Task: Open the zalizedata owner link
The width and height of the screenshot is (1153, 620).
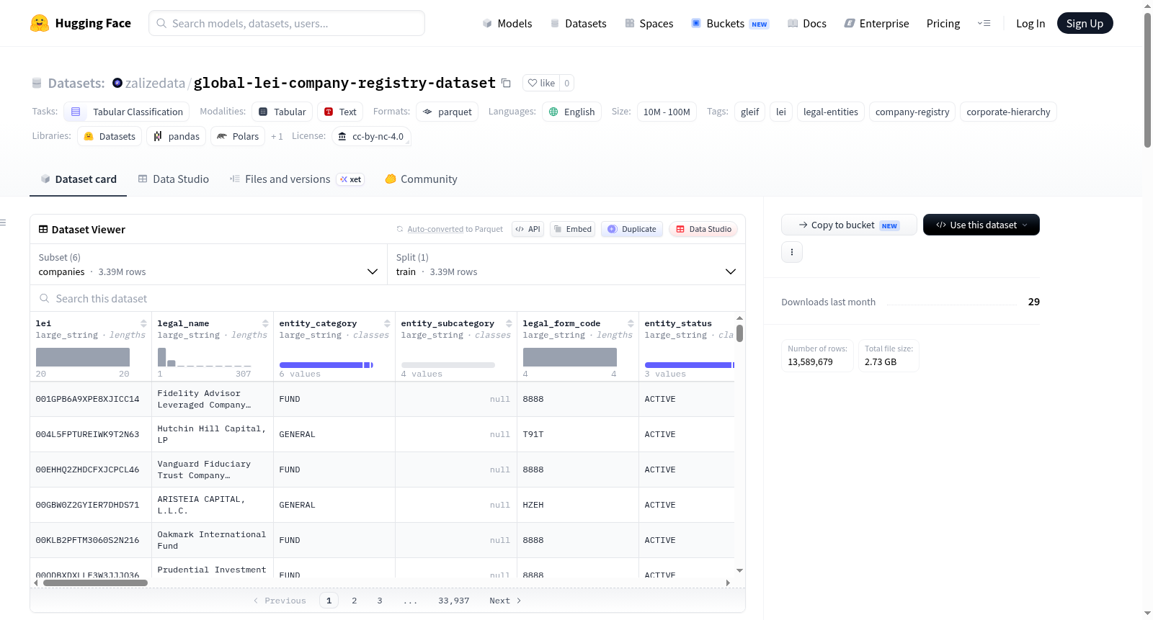Action: click(x=155, y=83)
